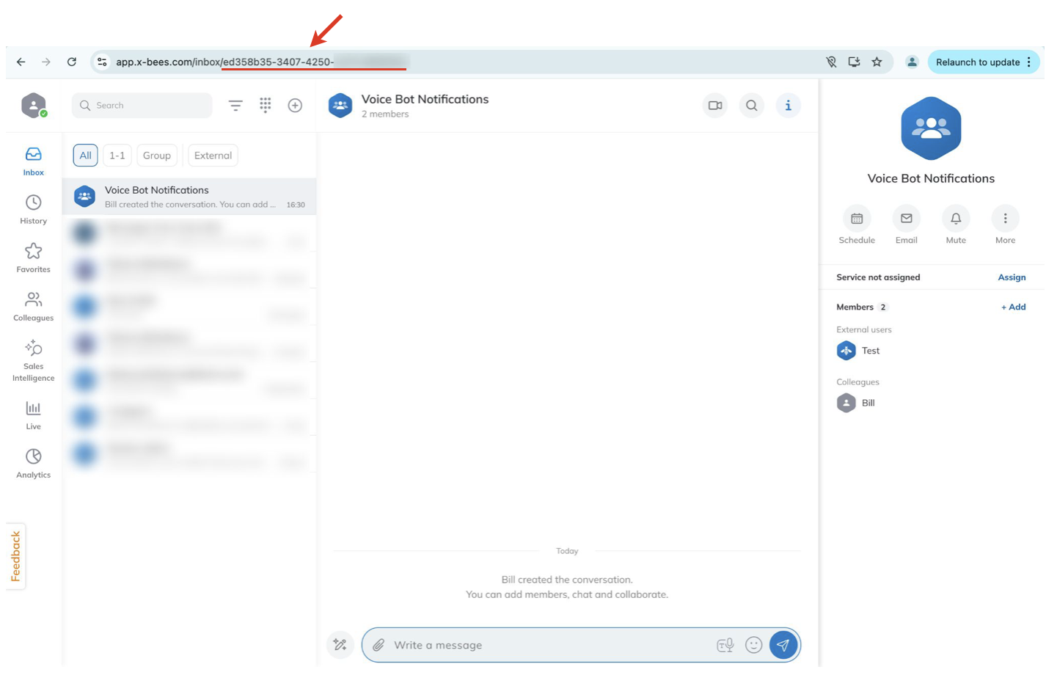Click the Email icon in the details panel

906,219
